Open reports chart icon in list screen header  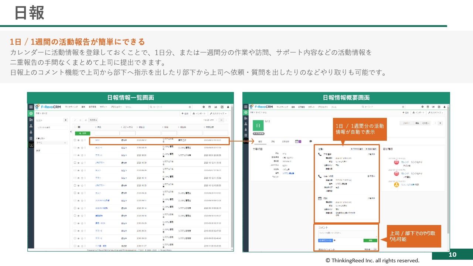coord(216,107)
